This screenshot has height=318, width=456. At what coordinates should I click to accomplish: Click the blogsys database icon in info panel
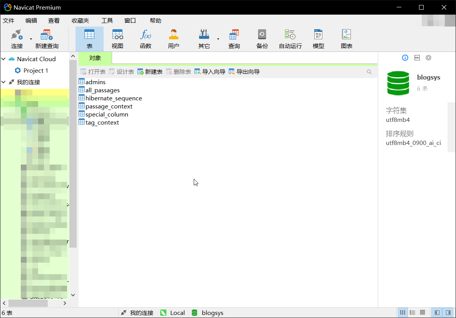398,83
